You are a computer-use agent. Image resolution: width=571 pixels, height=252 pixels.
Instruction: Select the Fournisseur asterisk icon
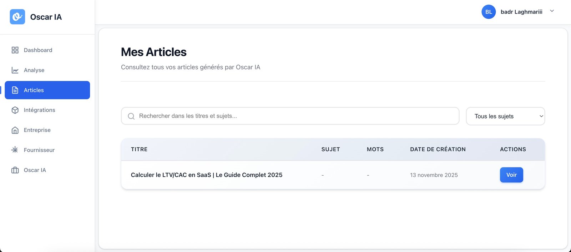point(15,150)
